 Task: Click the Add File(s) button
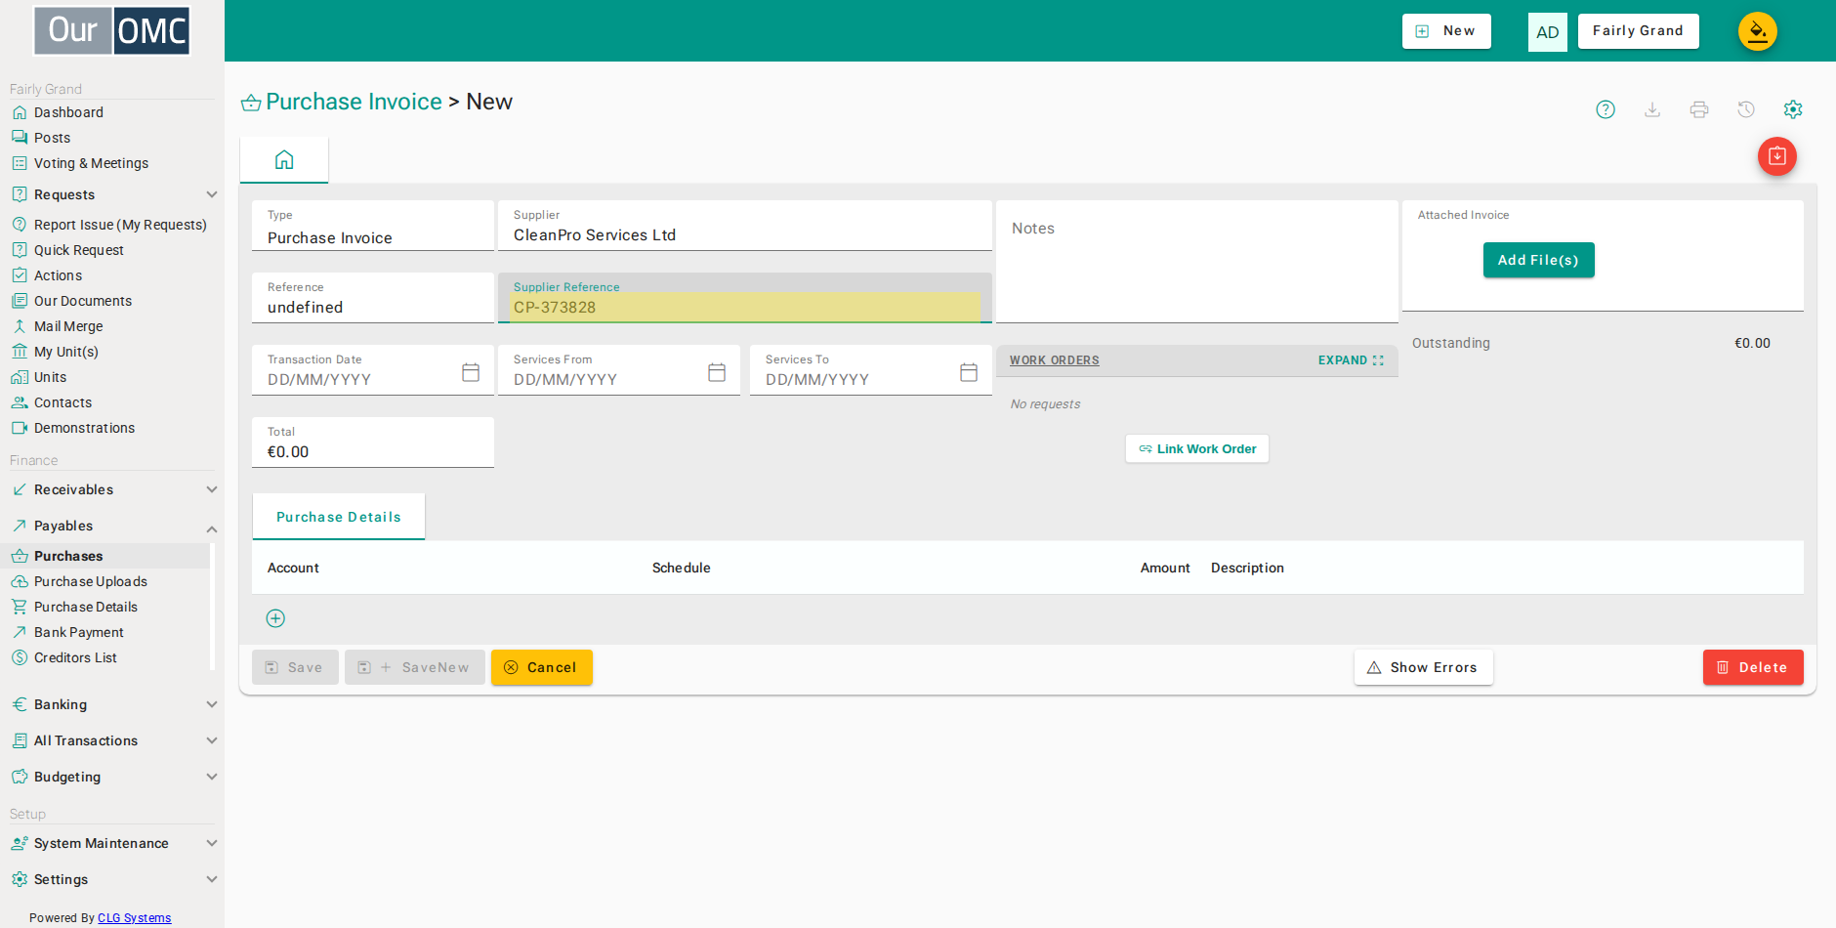pyautogui.click(x=1538, y=260)
